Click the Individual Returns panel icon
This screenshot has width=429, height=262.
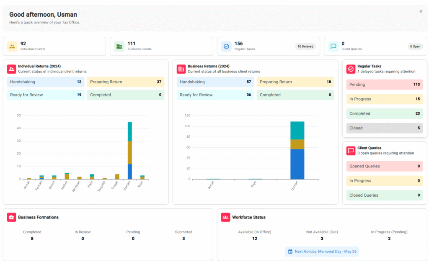[x=11, y=69]
